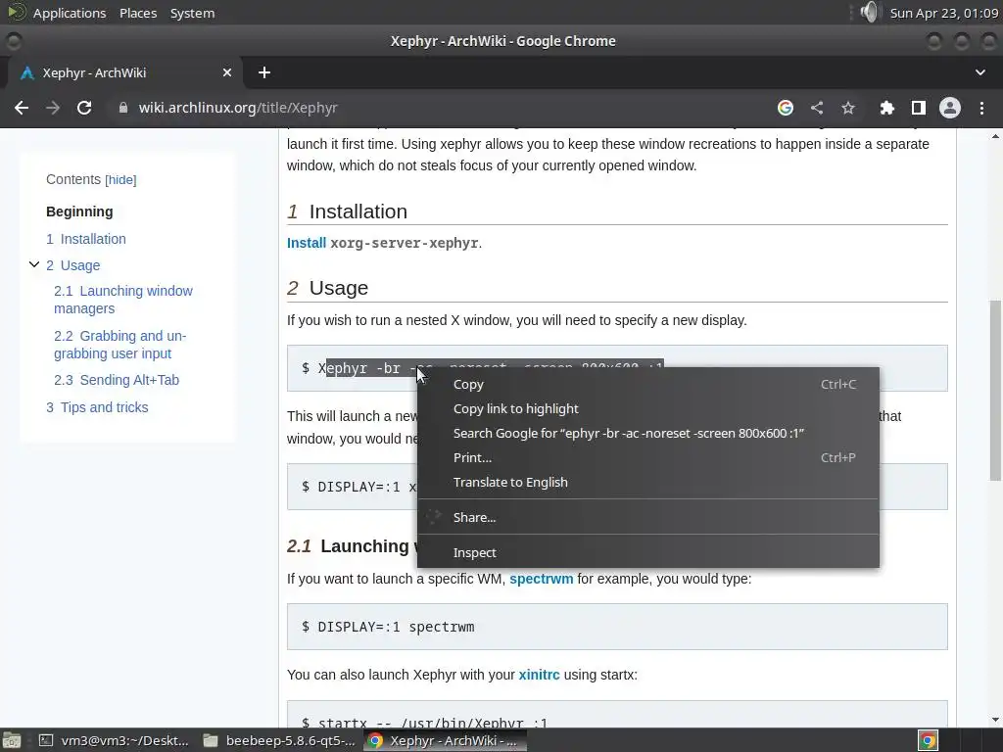
Task: Open 2.3 Sending Alt+Tab link
Action: click(117, 380)
